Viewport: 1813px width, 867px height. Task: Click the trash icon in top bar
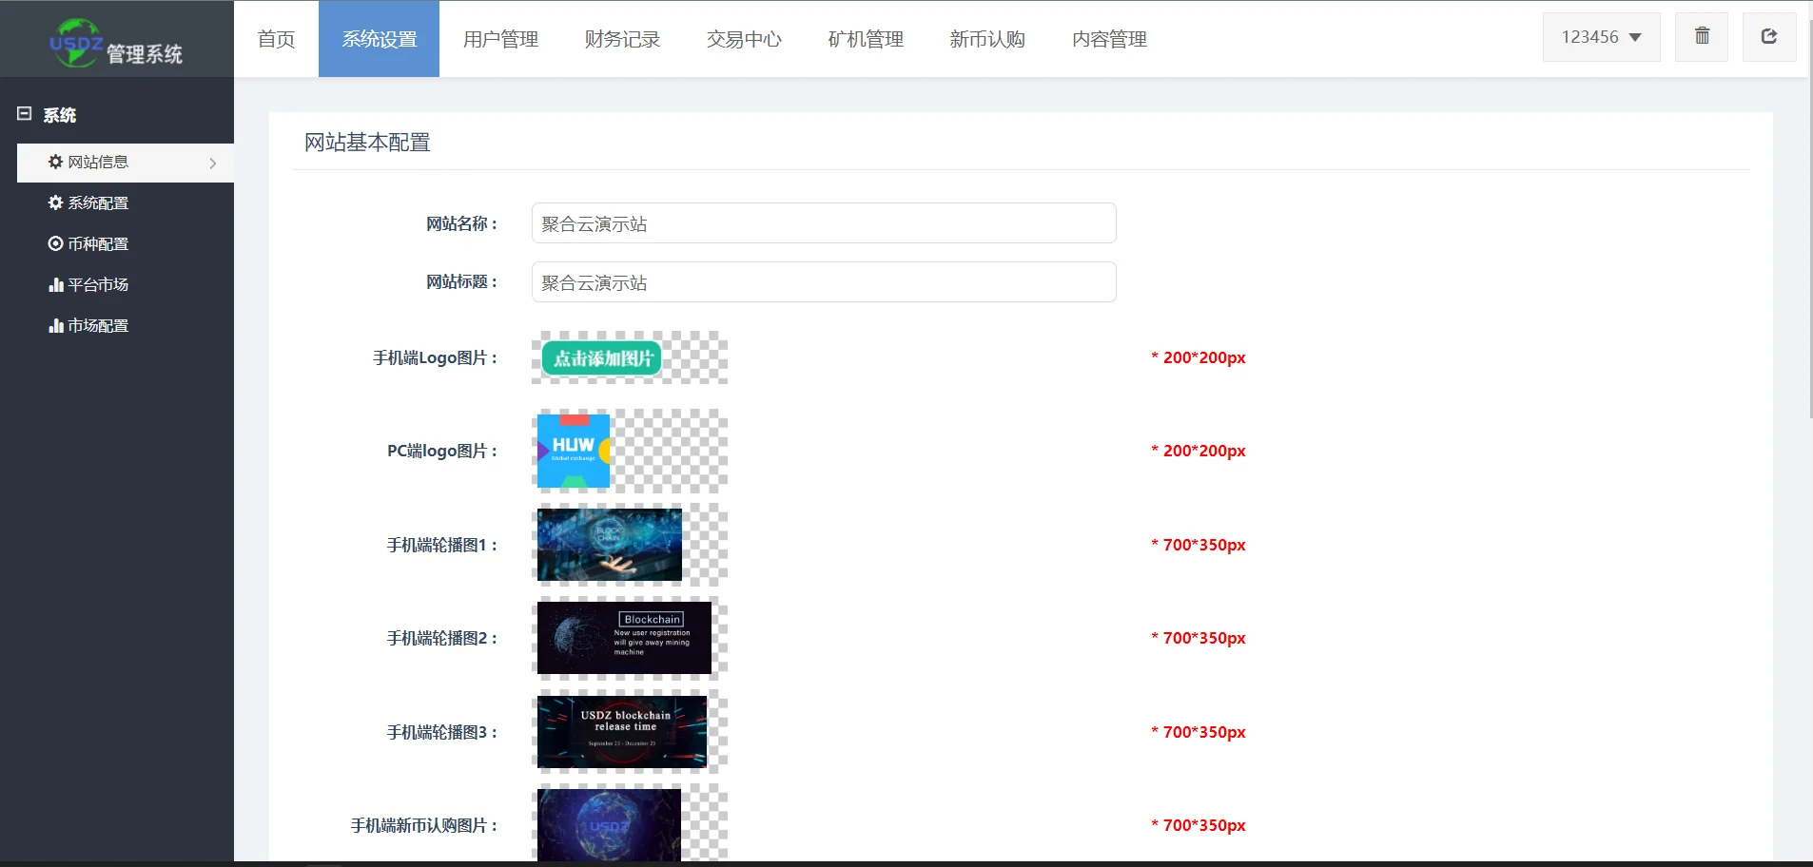[x=1702, y=37]
